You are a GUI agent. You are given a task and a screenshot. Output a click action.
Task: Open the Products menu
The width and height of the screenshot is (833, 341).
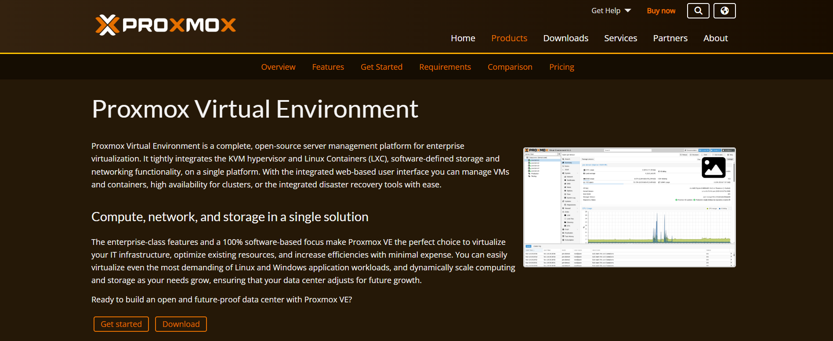point(509,38)
